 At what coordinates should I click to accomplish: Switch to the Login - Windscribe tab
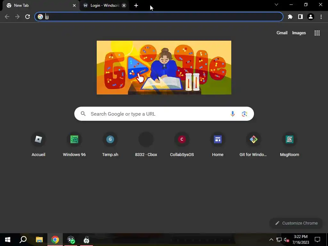tap(104, 5)
